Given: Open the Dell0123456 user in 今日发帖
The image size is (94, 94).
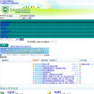Looking at the screenshot, I should coord(85,64).
